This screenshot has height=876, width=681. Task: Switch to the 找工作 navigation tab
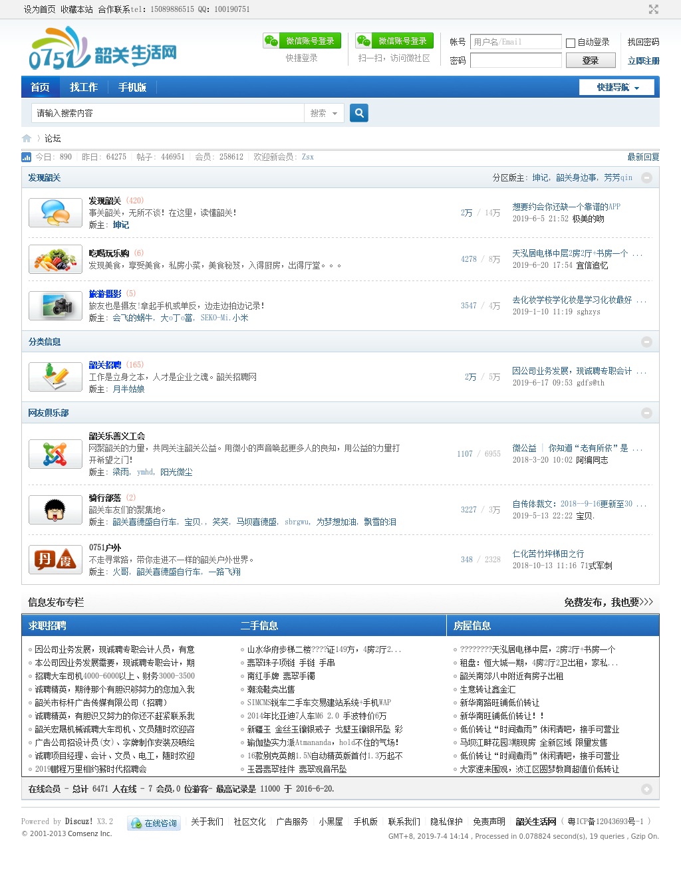point(84,87)
